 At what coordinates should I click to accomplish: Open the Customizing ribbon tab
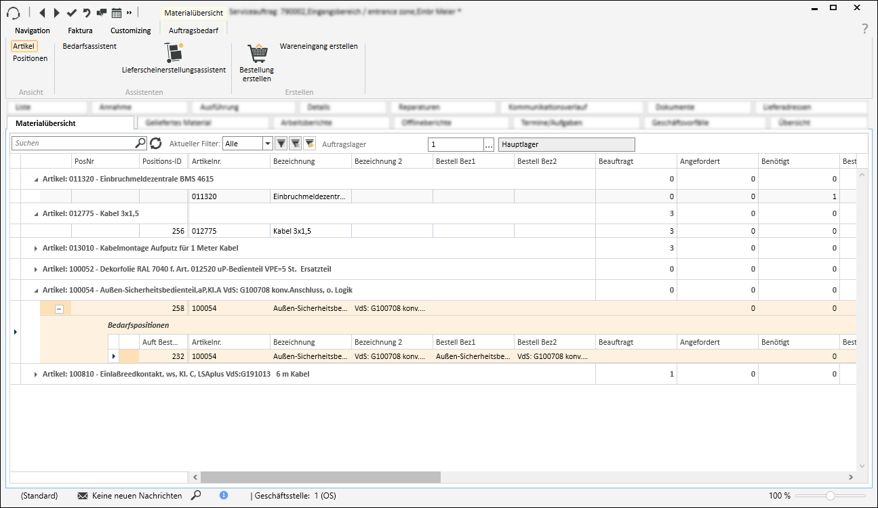(x=131, y=30)
